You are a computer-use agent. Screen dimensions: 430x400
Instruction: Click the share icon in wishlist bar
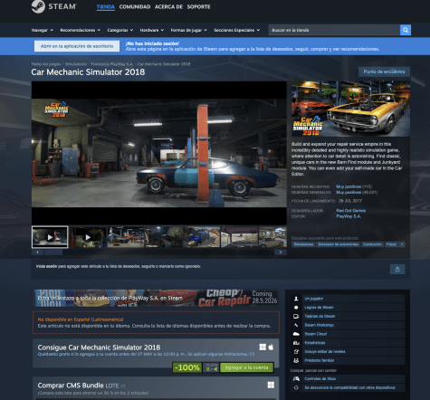point(397,270)
